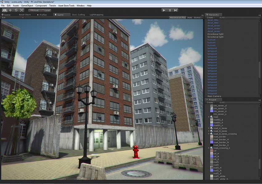The width and height of the screenshot is (262, 184).
Task: Click the road_border_S dark thumbnail
Action: coord(212,145)
